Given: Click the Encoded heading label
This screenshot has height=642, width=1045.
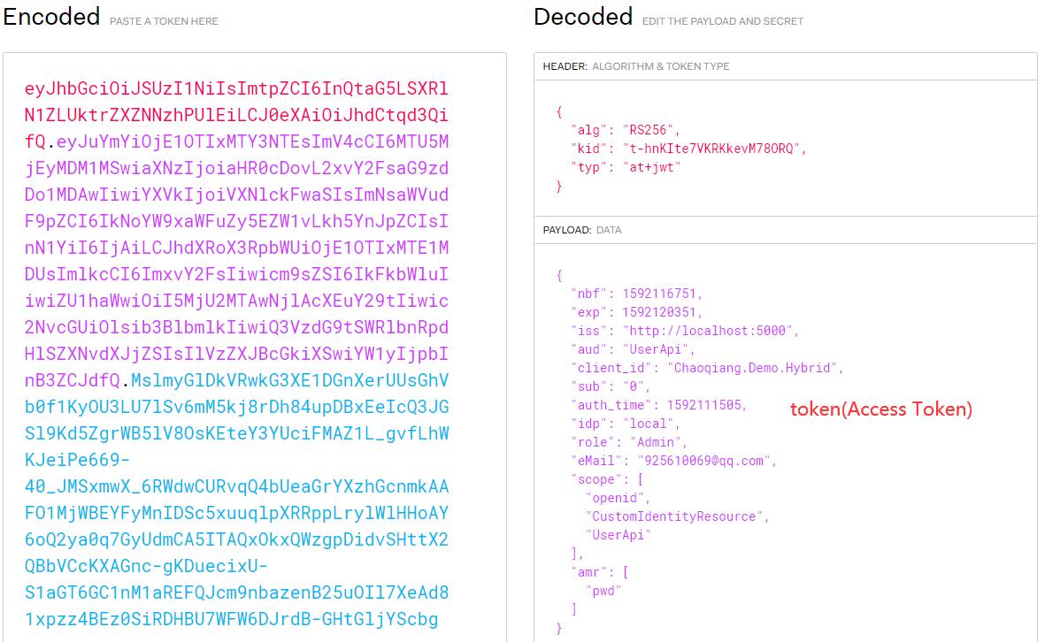Looking at the screenshot, I should [x=50, y=16].
